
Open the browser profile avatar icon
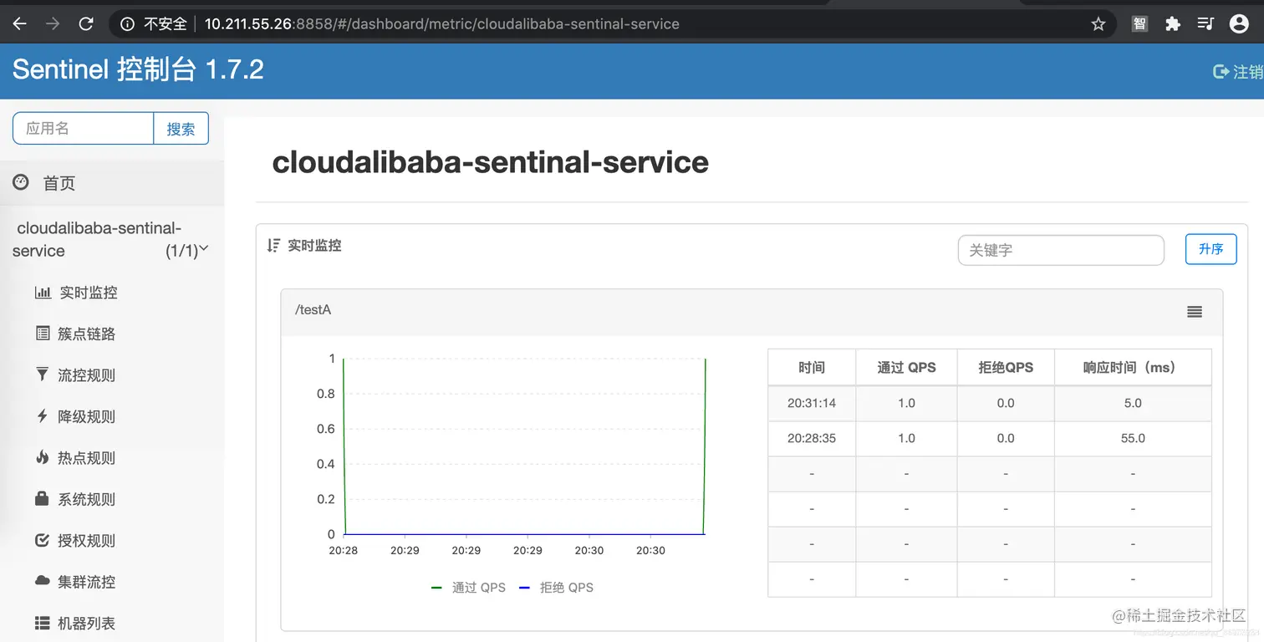pos(1239,24)
